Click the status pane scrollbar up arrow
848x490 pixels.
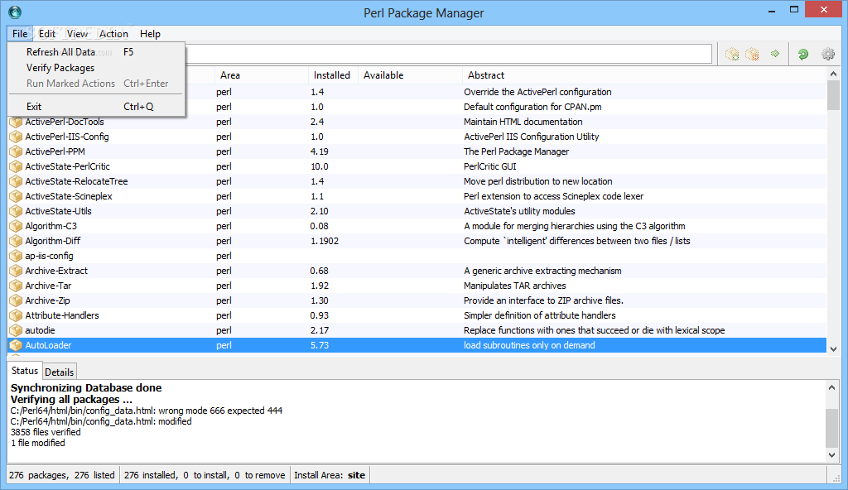tap(832, 387)
